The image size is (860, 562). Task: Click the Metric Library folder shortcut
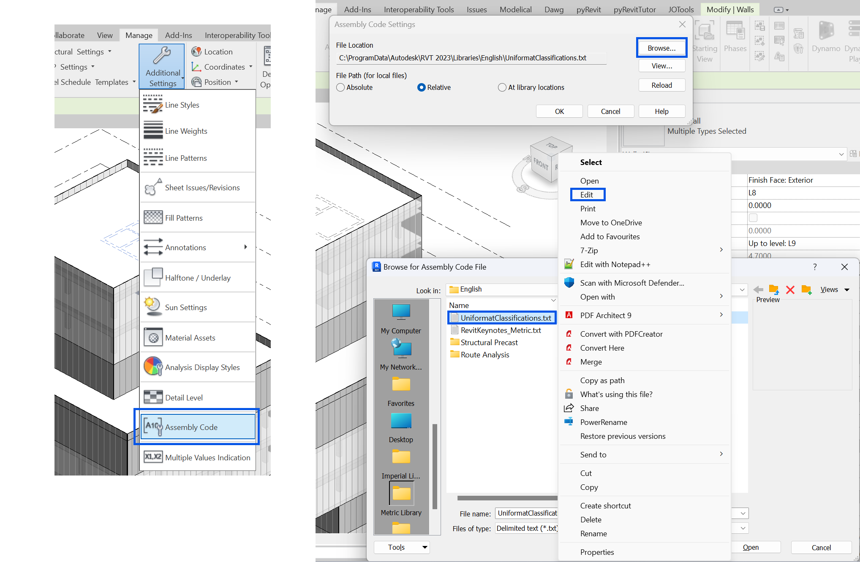401,499
